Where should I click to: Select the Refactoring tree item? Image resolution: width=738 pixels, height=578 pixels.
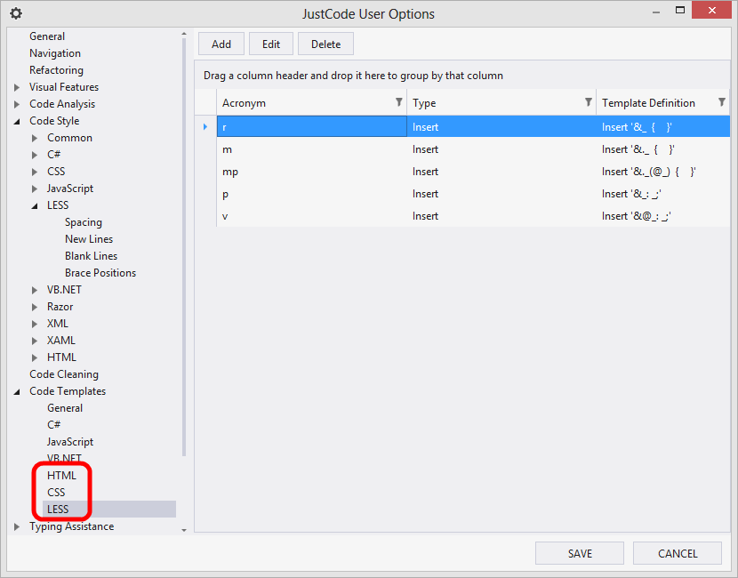(x=57, y=70)
